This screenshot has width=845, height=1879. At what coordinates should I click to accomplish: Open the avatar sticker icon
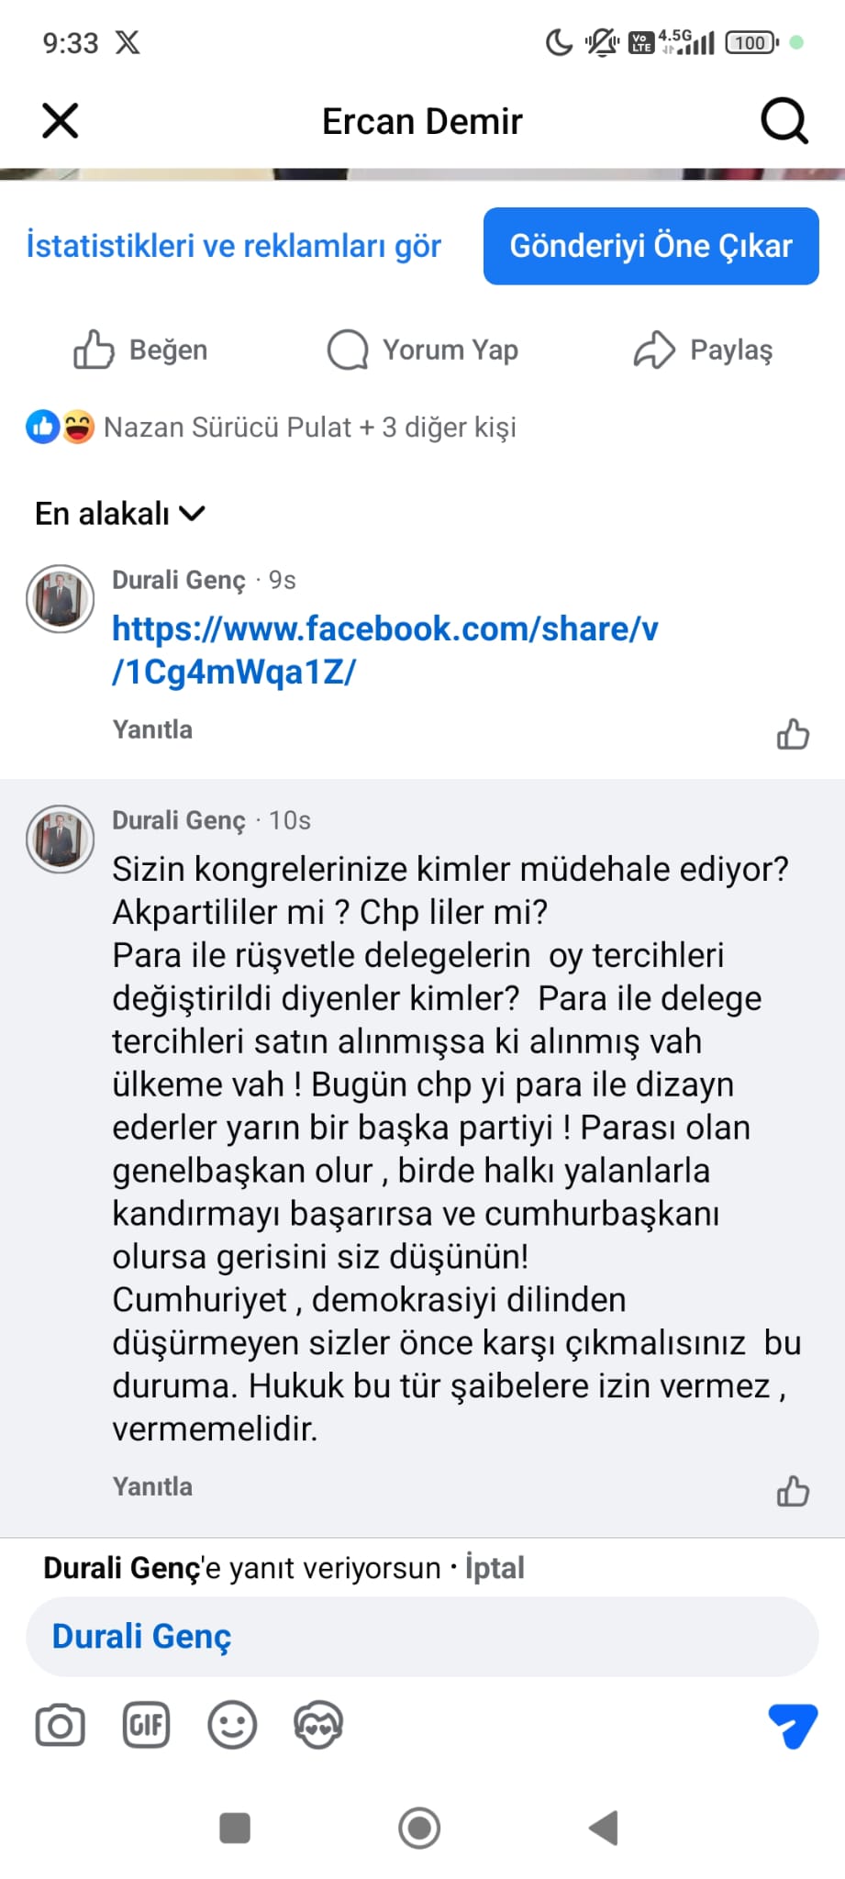pyautogui.click(x=317, y=1725)
